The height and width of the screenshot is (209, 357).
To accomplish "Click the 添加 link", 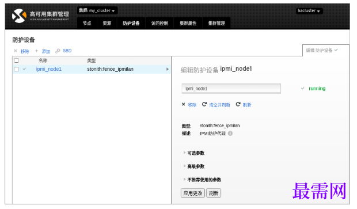I will pos(45,51).
